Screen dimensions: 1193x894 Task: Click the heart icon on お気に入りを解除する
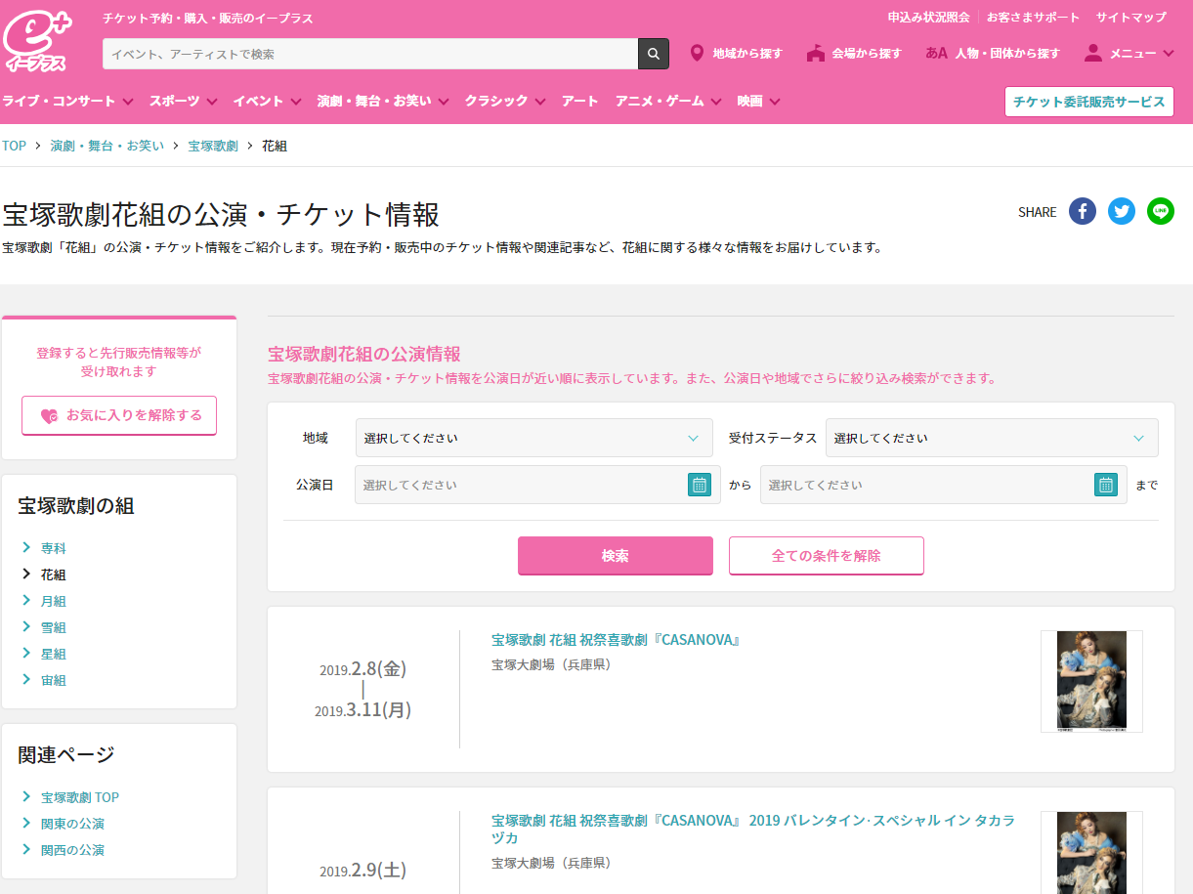point(49,416)
